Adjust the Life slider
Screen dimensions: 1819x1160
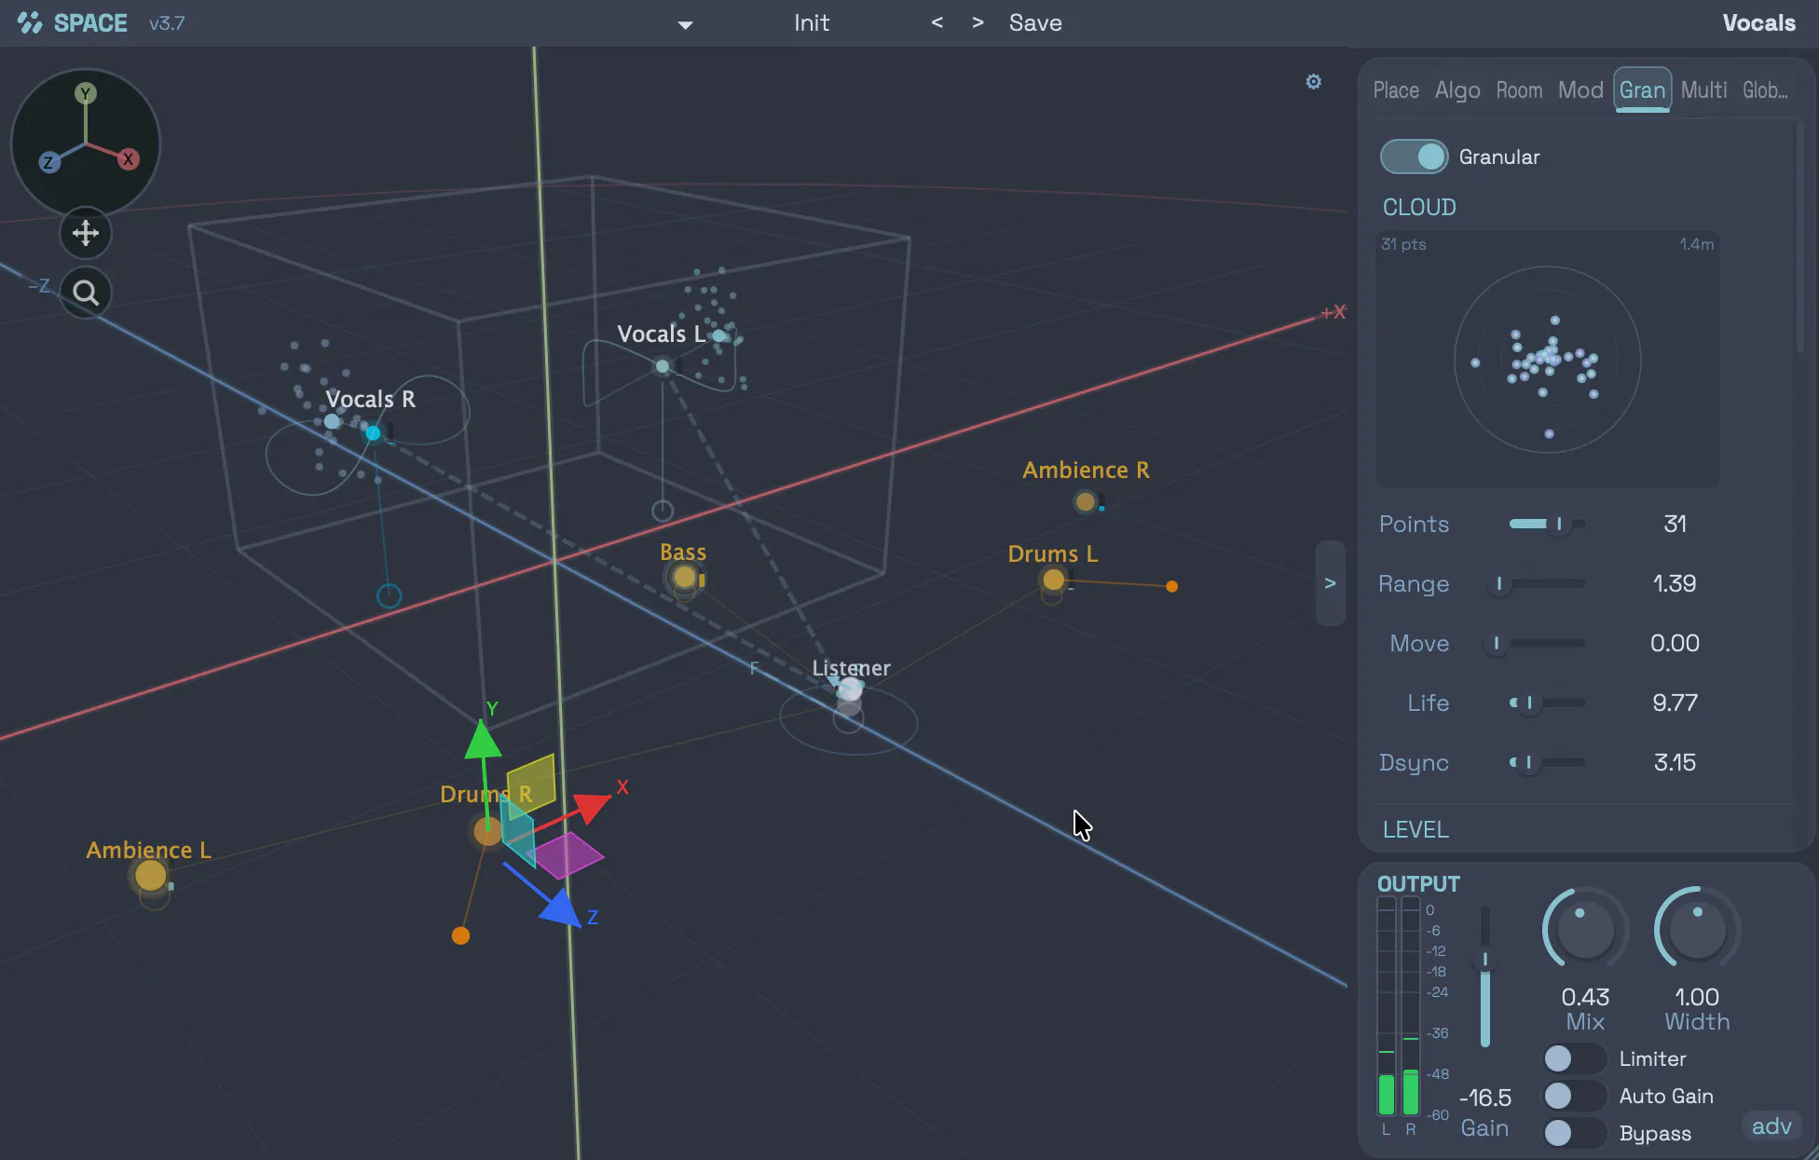pos(1547,703)
